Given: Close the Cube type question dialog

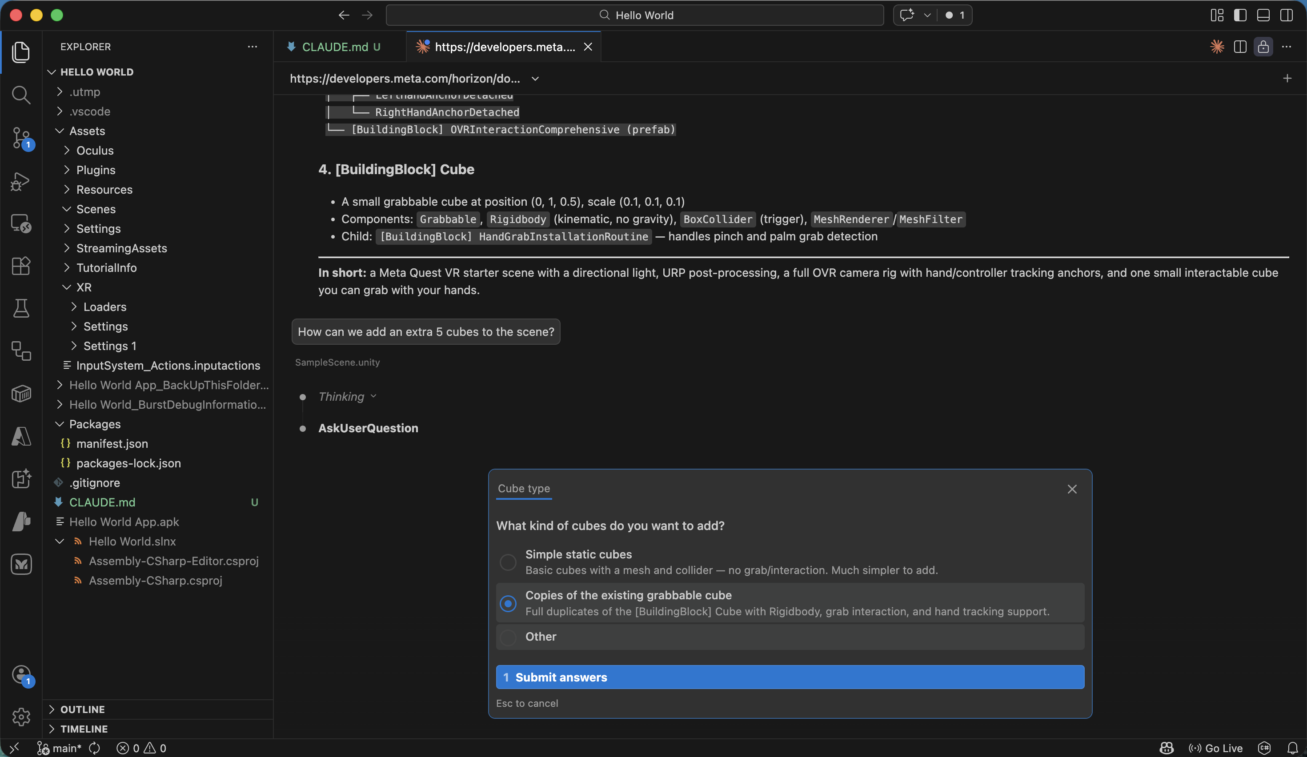Looking at the screenshot, I should tap(1072, 489).
